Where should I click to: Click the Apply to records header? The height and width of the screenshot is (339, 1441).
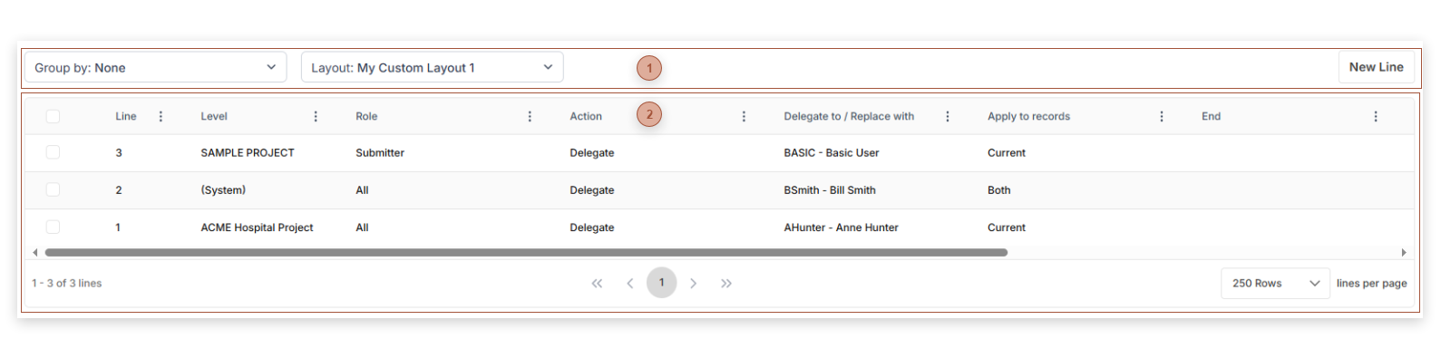click(x=1028, y=116)
